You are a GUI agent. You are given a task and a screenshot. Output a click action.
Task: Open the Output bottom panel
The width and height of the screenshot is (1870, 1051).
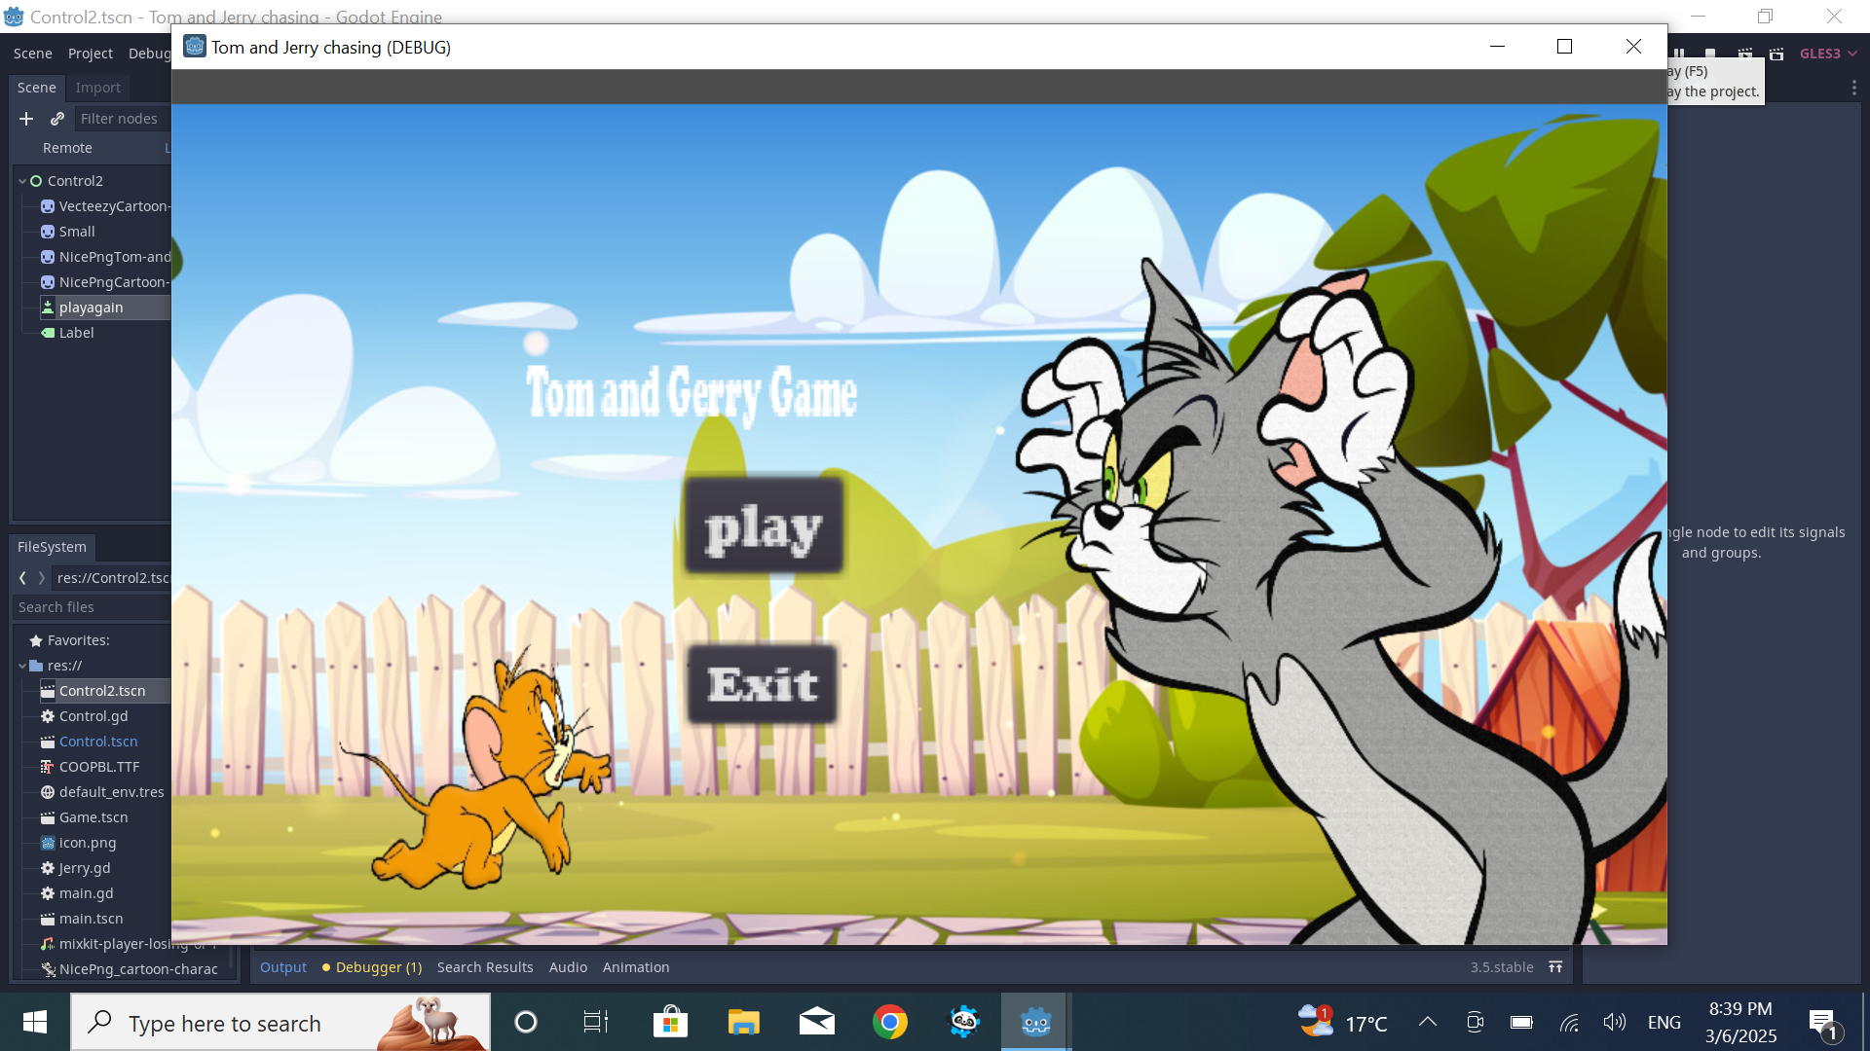pos(283,967)
